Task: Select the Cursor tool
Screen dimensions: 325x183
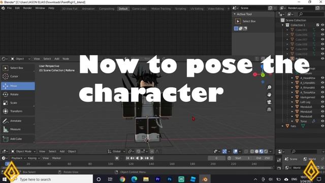Action: (18, 76)
